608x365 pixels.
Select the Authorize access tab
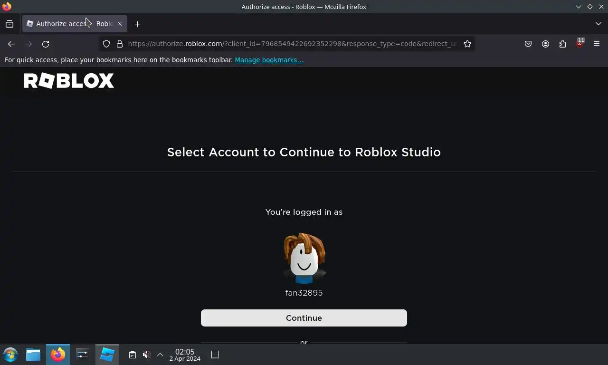[75, 24]
